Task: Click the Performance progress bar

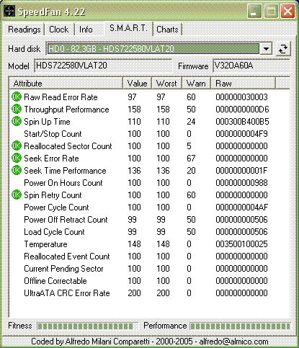Action: [240, 326]
